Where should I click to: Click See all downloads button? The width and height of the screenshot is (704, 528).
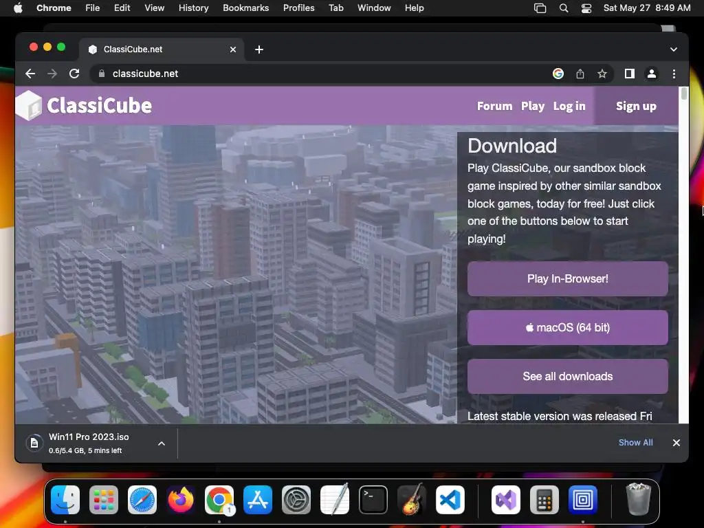(567, 376)
